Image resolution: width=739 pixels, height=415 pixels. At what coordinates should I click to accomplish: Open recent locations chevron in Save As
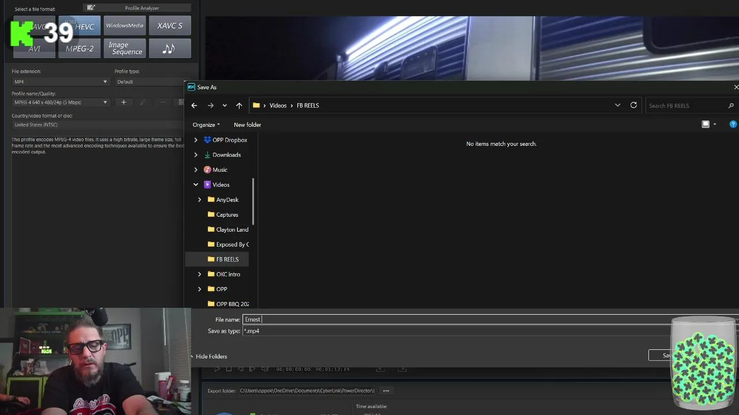[225, 105]
